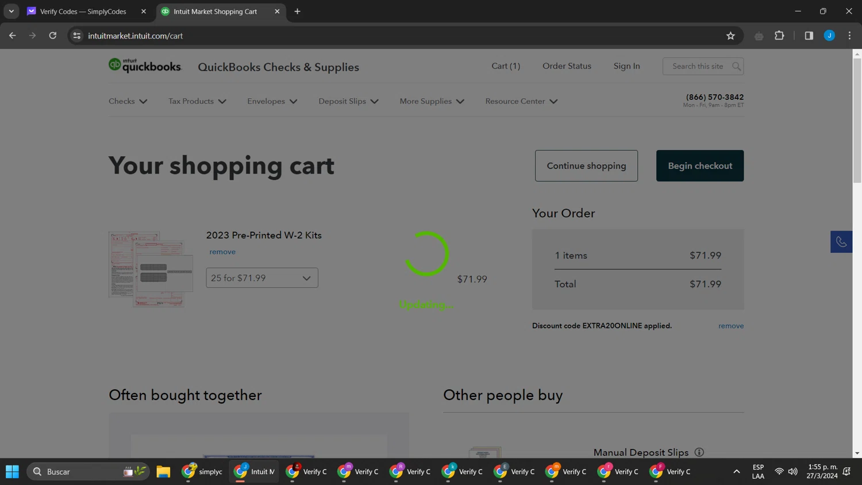862x485 pixels.
Task: Select the "1 items" summary label
Action: pyautogui.click(x=571, y=256)
